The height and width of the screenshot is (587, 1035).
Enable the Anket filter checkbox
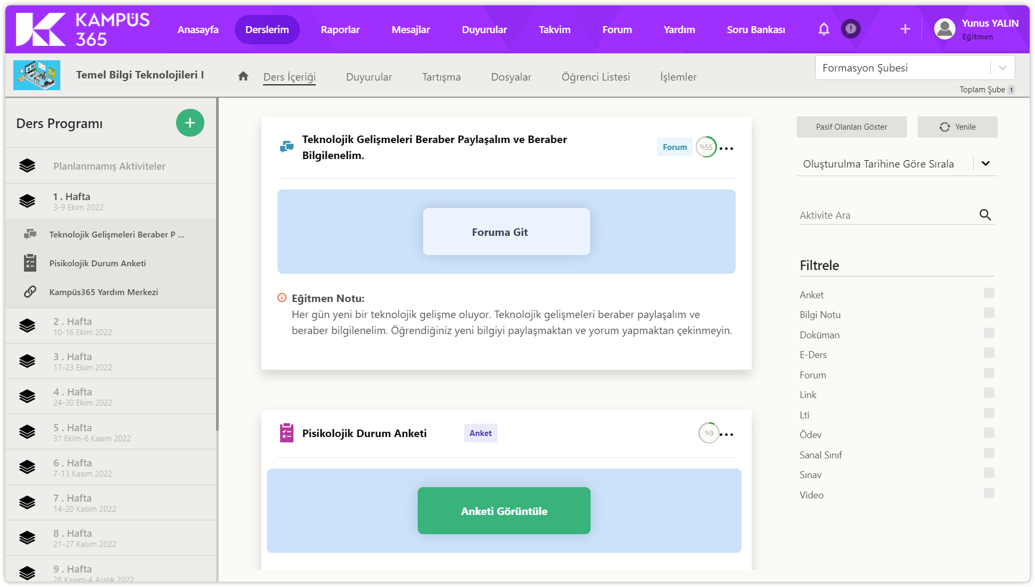pos(989,293)
